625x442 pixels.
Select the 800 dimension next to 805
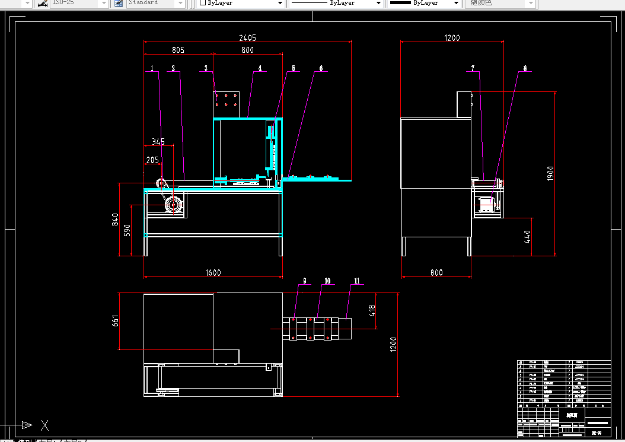click(247, 50)
